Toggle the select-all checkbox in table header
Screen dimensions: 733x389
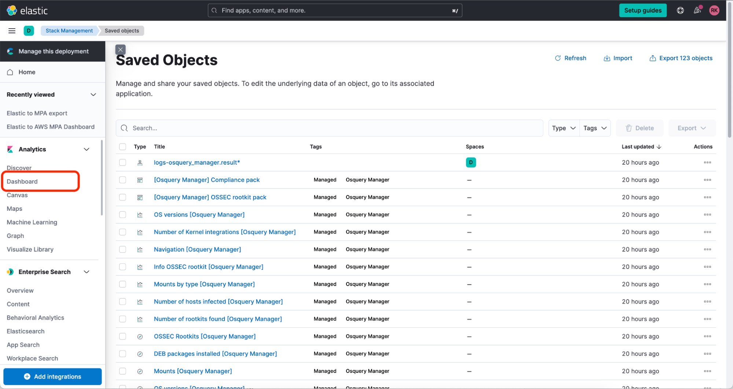[122, 147]
